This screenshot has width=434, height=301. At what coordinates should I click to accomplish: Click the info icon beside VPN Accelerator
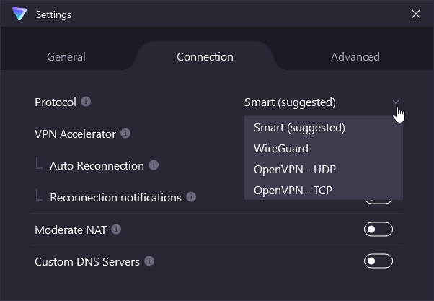125,134
